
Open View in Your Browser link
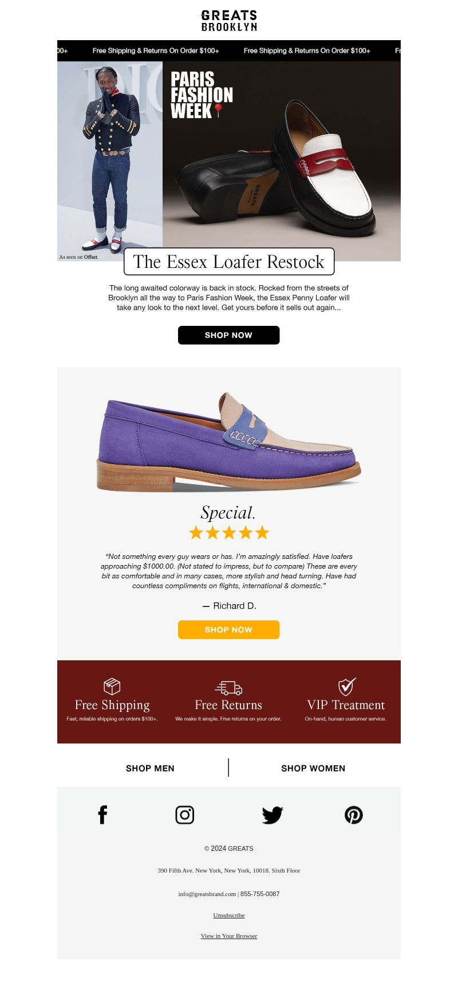tap(229, 936)
